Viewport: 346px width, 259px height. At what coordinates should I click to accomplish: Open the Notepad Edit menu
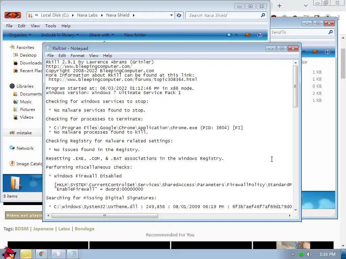(62, 56)
